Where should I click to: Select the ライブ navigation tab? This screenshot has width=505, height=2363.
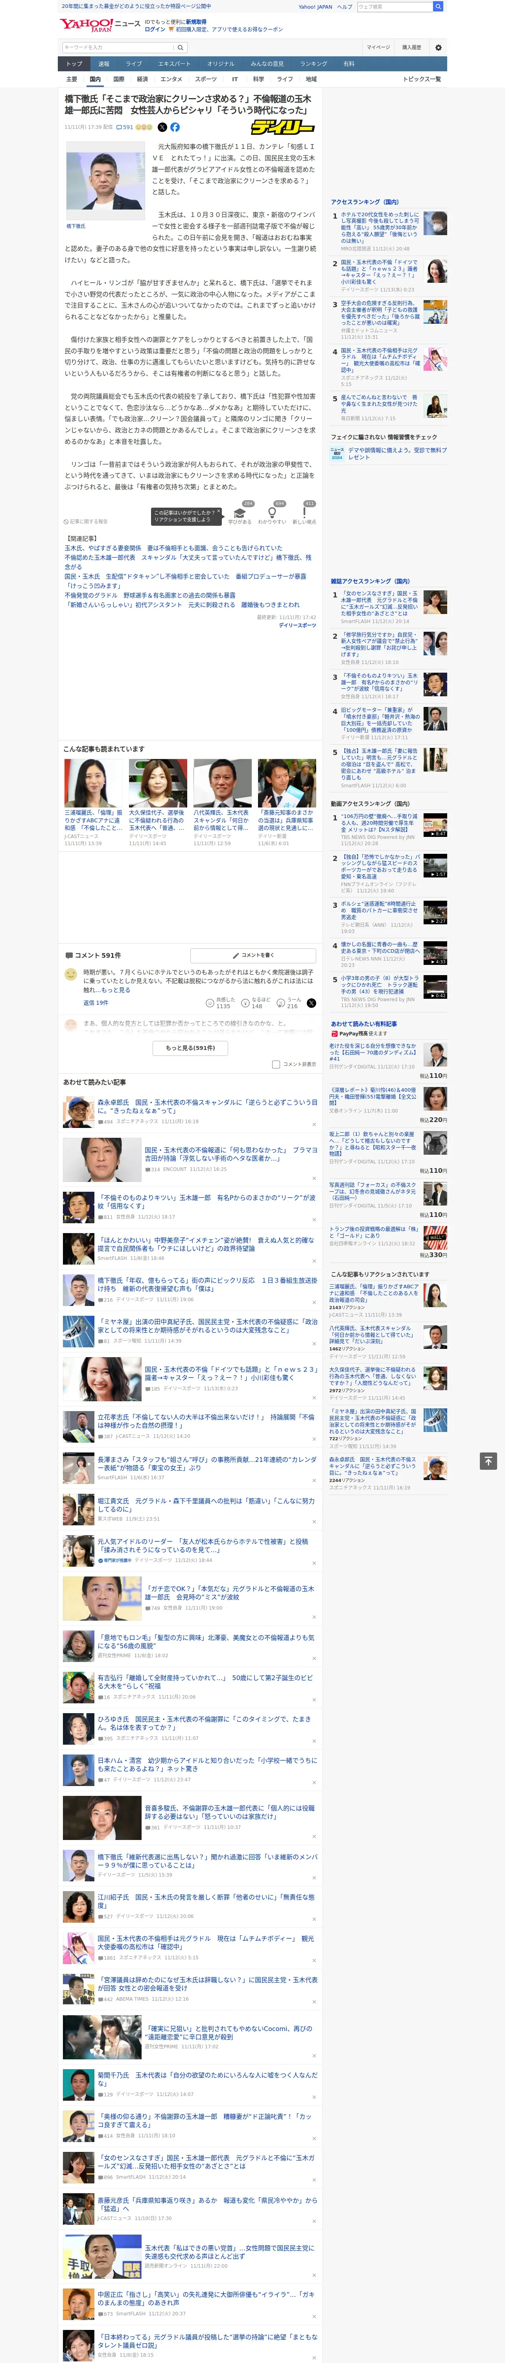pos(134,64)
